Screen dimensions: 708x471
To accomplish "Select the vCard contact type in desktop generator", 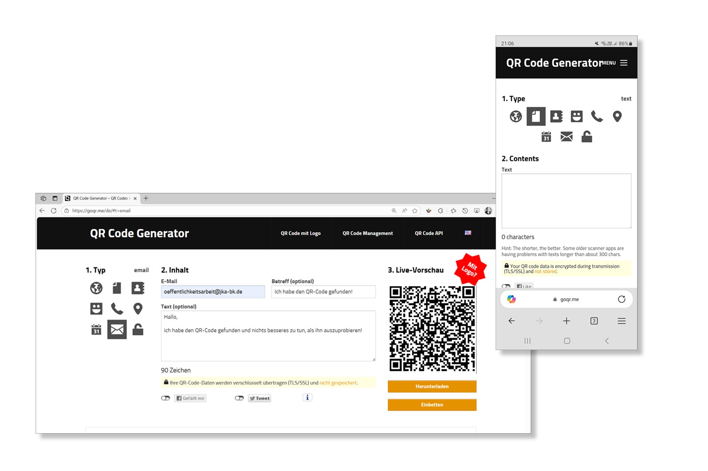I will click(x=138, y=288).
